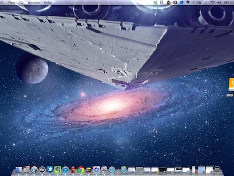Click the key-shaped menu bar icon
The width and height of the screenshot is (234, 176).
pos(193,2)
